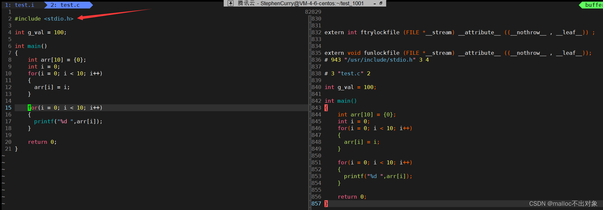Click the for loop on line 846

[x=375, y=128]
